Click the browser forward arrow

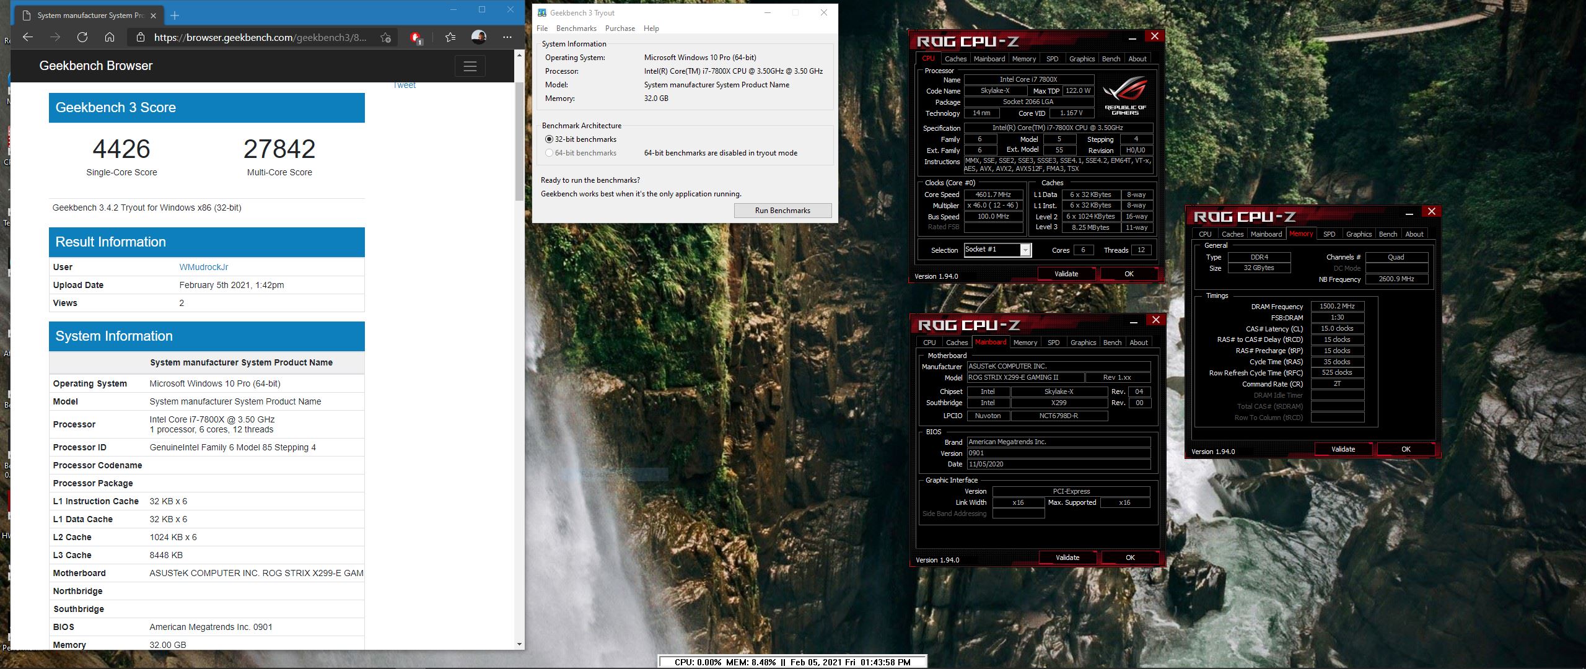55,37
